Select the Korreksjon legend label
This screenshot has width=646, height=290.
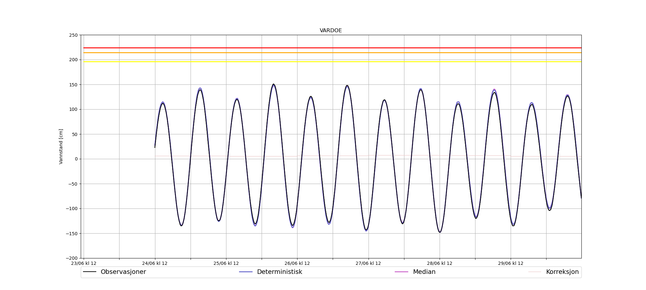[x=562, y=272]
